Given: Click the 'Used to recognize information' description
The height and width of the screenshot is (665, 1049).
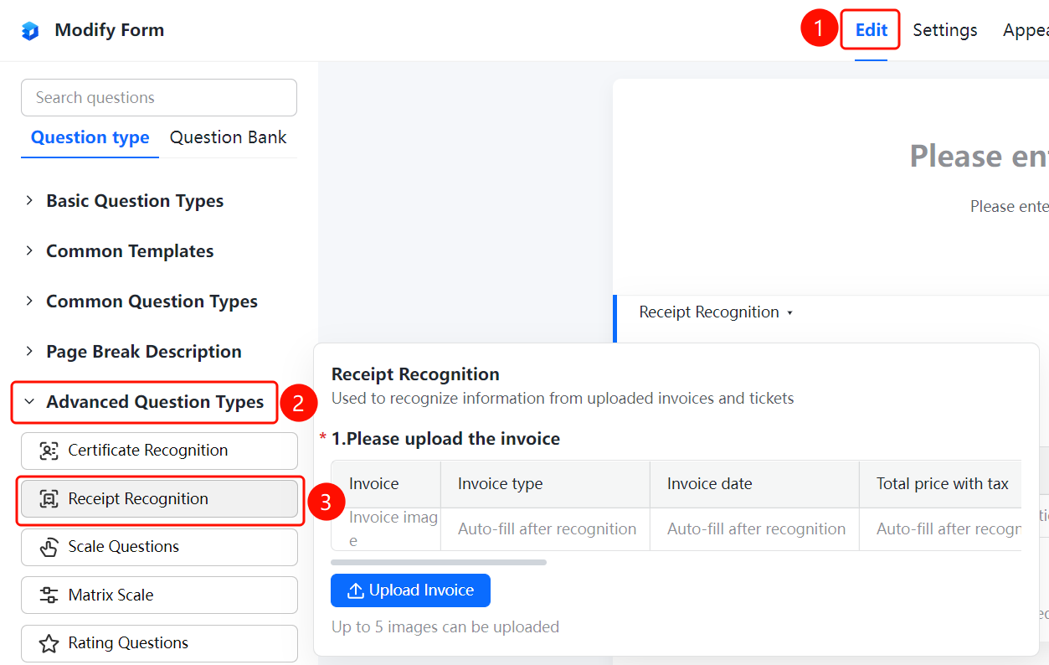Looking at the screenshot, I should 563,399.
